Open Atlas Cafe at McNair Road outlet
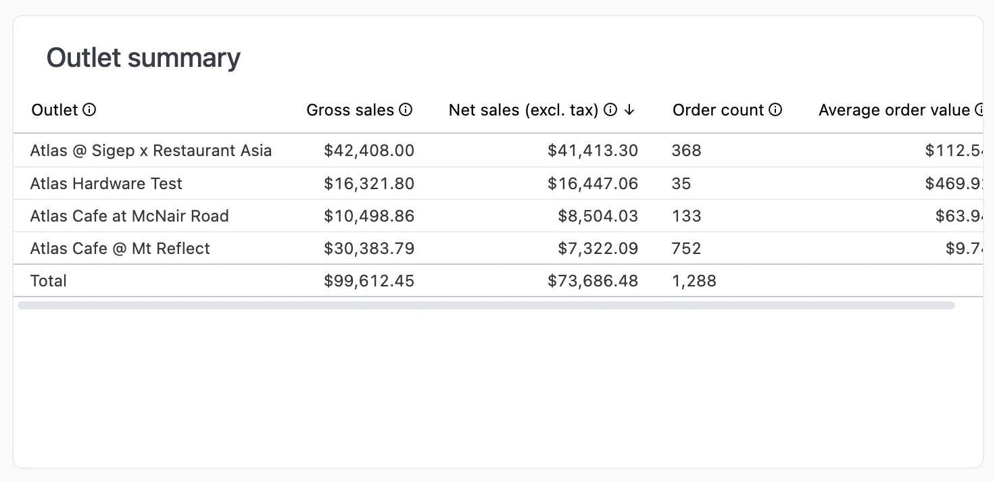The image size is (995, 481). pos(129,216)
